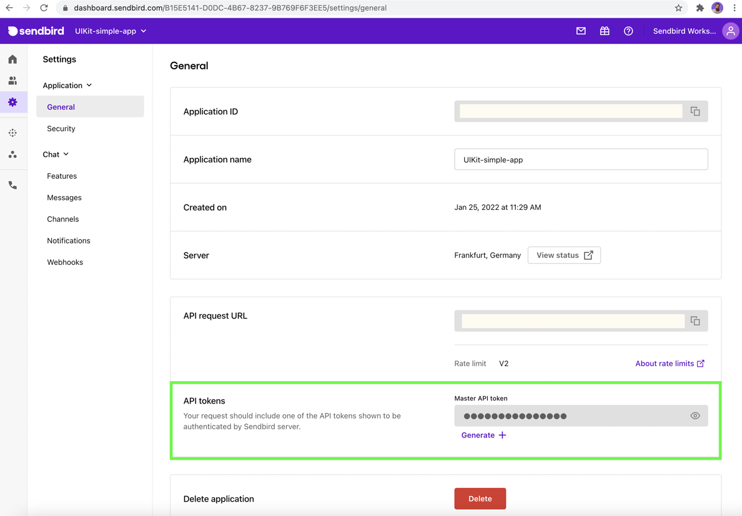Click the 'Jan 25, 2022 at 11:29 AM' text
The image size is (742, 516).
(x=497, y=207)
